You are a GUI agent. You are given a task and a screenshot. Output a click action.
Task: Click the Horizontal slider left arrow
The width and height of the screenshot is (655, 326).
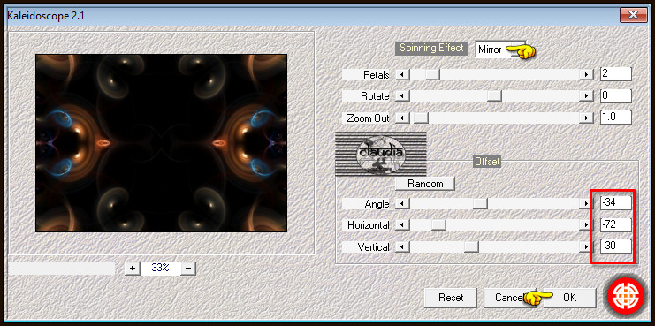tap(402, 225)
